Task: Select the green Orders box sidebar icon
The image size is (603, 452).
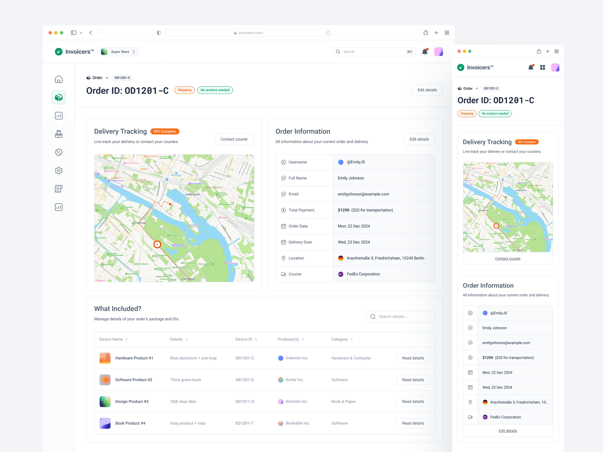Action: [x=59, y=97]
